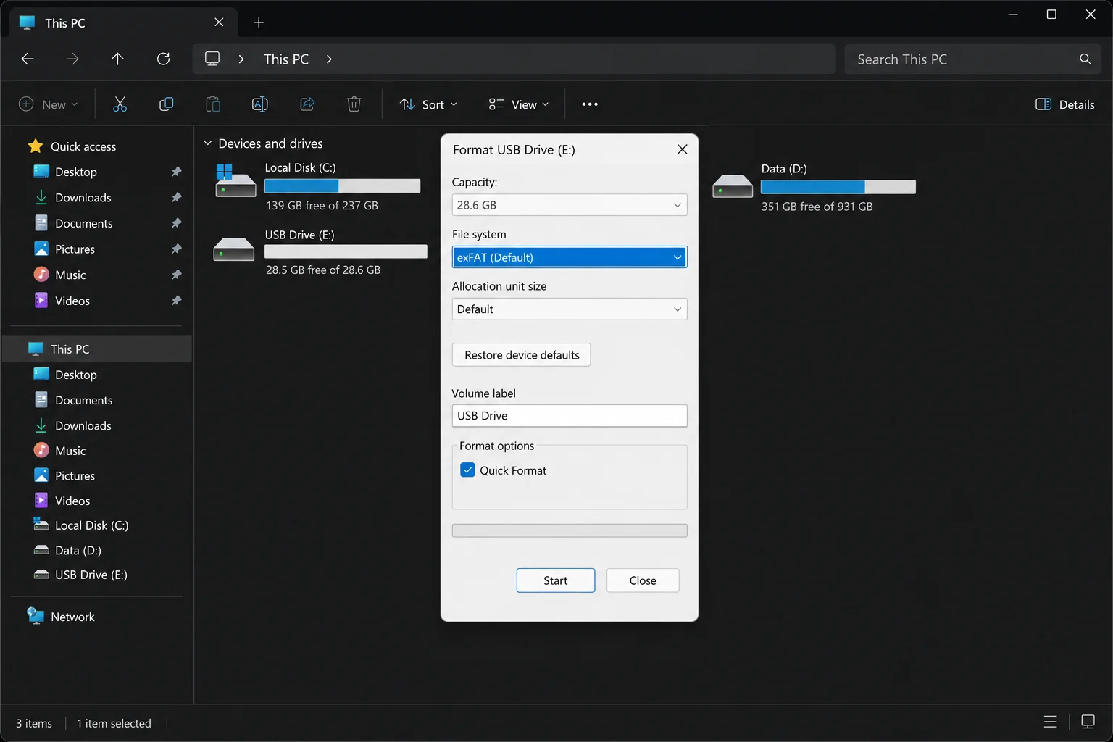The image size is (1113, 742).
Task: Unpin Downloads from Quick access
Action: click(176, 197)
